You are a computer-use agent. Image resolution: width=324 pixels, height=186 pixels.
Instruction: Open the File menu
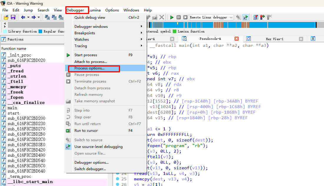(x=5, y=10)
